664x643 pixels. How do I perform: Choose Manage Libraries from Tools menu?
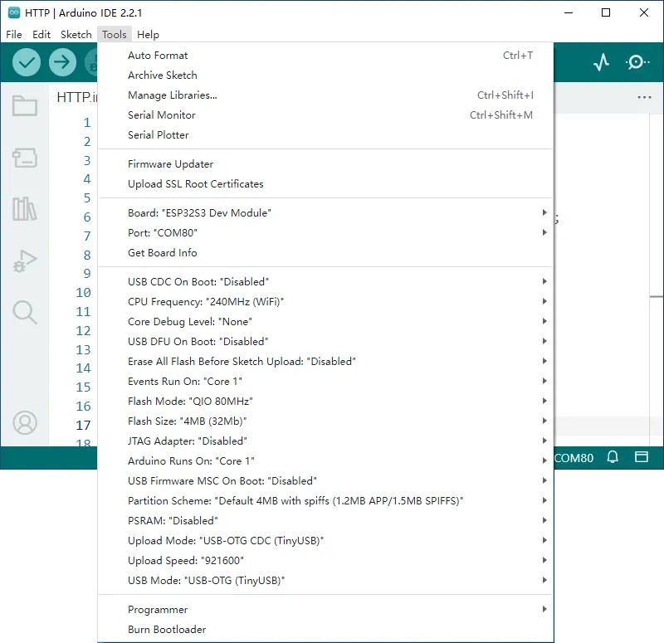pyautogui.click(x=173, y=95)
